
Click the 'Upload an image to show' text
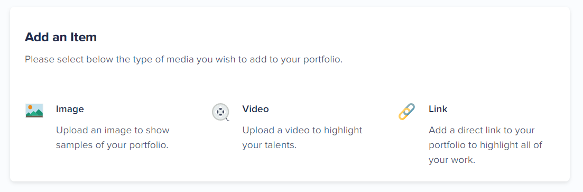coord(113,131)
